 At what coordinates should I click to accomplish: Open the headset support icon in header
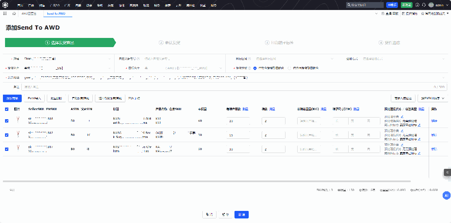pyautogui.click(x=424, y=5)
